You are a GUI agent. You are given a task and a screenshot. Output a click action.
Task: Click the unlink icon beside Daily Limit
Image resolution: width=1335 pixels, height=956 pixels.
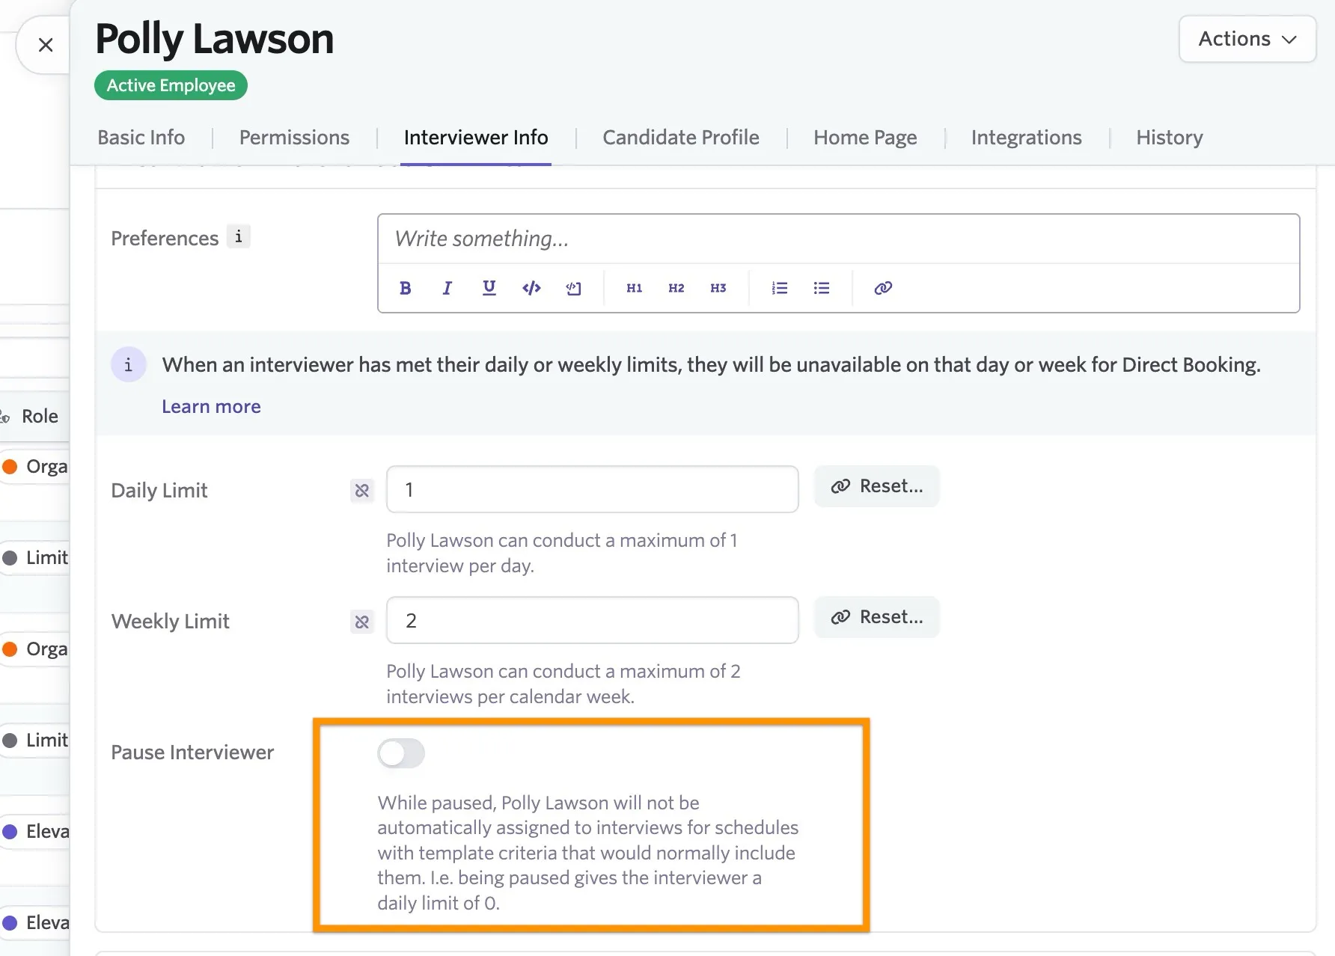(x=362, y=491)
